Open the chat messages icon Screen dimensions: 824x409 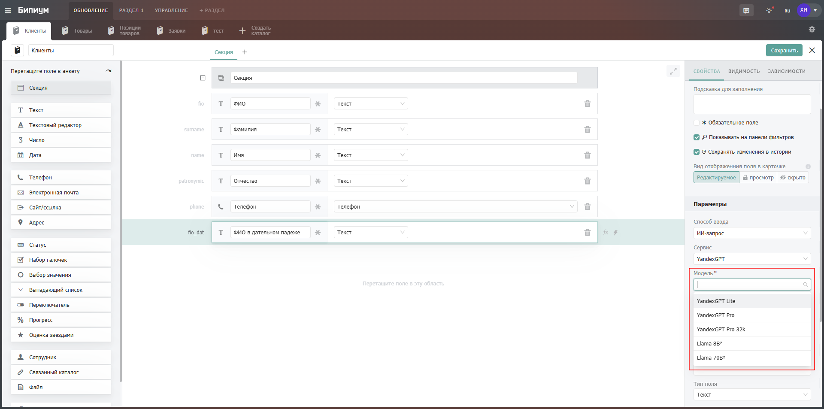(x=746, y=11)
